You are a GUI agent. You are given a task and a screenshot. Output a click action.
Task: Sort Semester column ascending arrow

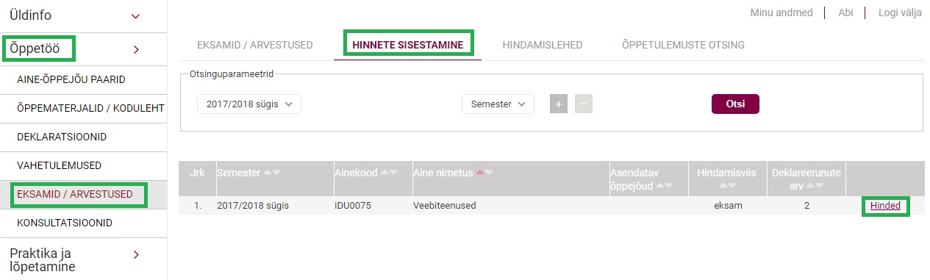268,173
